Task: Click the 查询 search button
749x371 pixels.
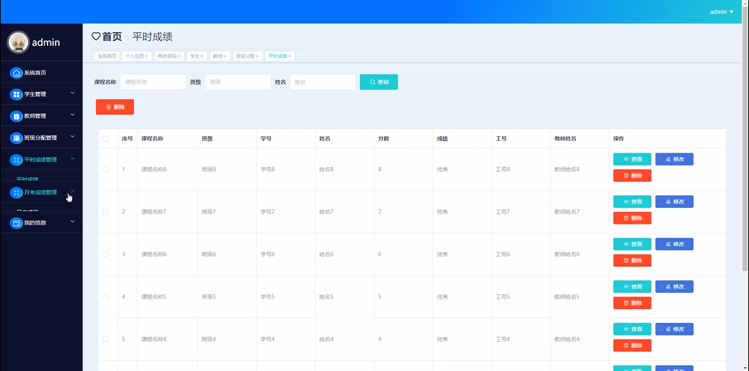Action: click(379, 82)
